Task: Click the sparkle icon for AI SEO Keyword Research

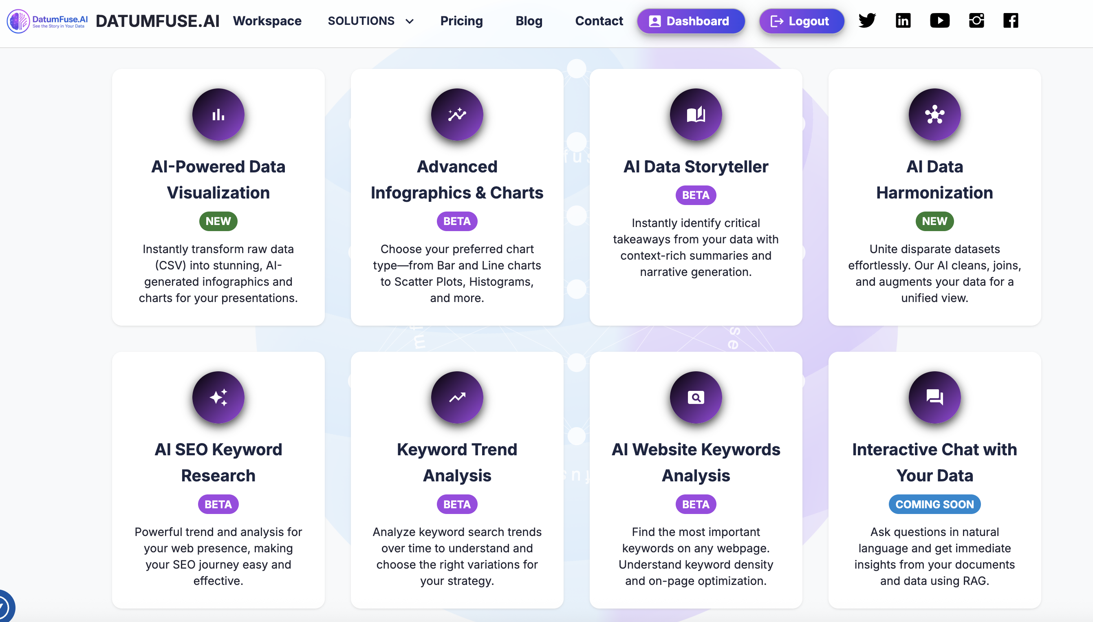Action: click(x=218, y=397)
